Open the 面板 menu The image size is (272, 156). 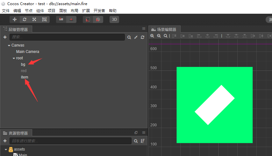point(63,11)
